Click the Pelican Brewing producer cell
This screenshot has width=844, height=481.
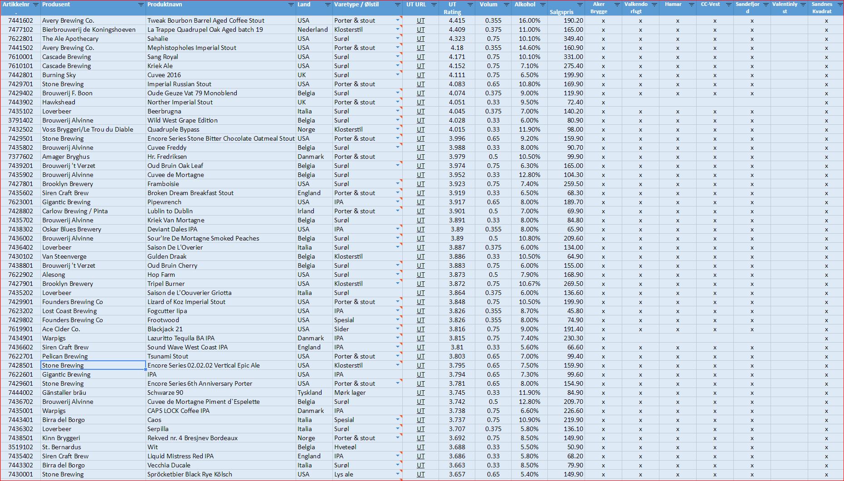(x=93, y=356)
